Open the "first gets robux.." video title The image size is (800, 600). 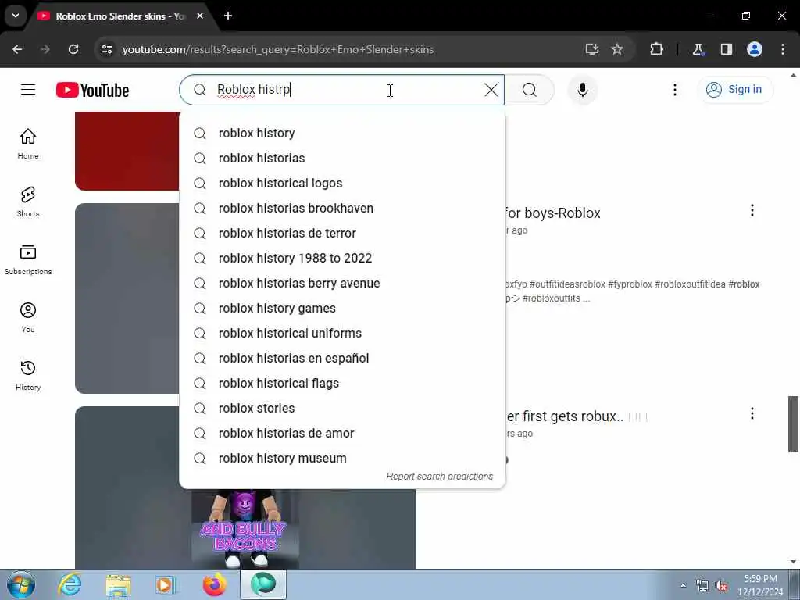[x=565, y=416]
